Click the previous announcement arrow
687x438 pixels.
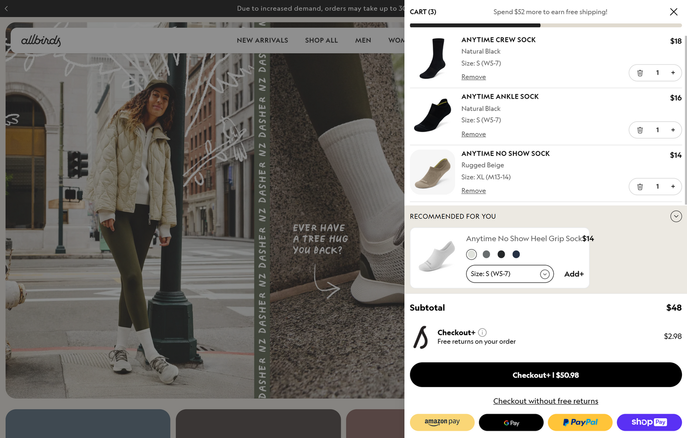point(6,8)
